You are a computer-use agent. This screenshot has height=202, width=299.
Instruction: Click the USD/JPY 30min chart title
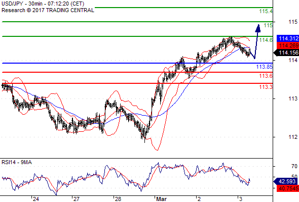coord(43,4)
